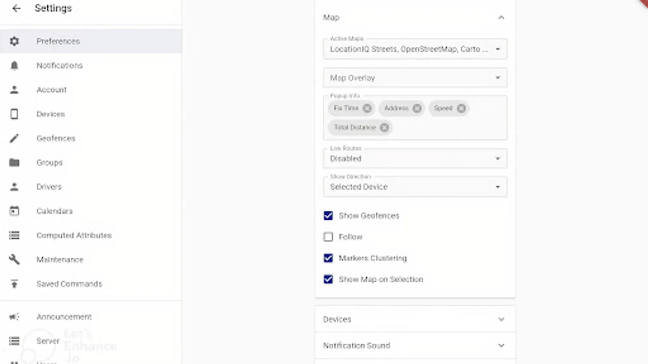
Task: Uncheck Show Geofences
Action: (328, 216)
